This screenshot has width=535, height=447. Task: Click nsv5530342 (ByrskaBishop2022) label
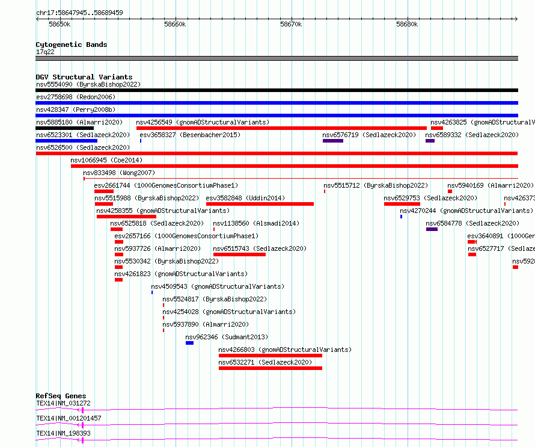coord(167,261)
